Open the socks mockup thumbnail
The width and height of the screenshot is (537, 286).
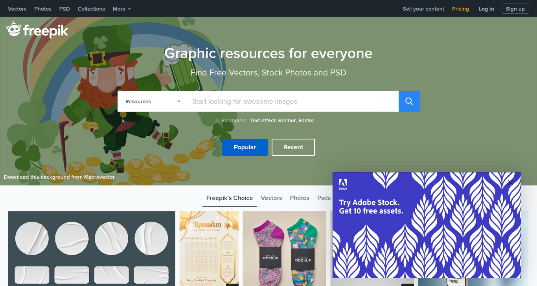point(285,249)
